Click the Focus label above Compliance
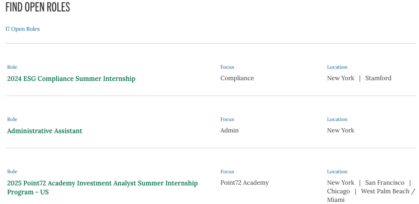The width and height of the screenshot is (419, 204). tap(227, 67)
